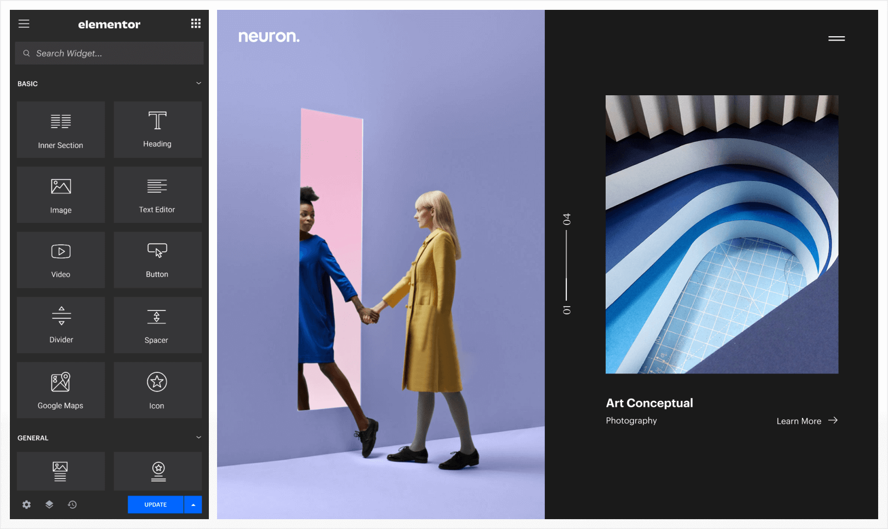Open the Elementor hamburger menu
The width and height of the screenshot is (888, 529).
[24, 24]
